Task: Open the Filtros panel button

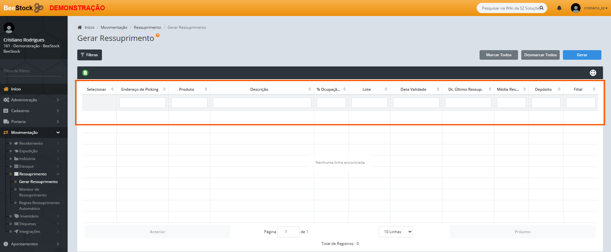Action: tap(89, 55)
